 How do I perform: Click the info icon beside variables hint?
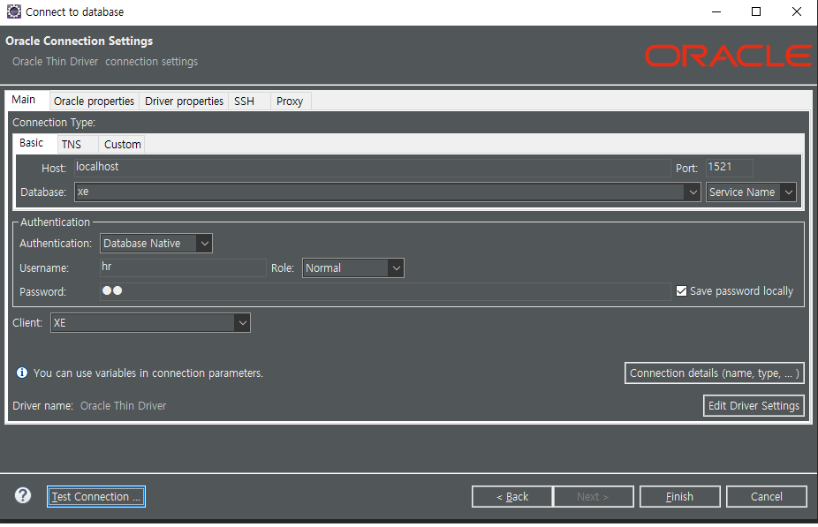coord(22,373)
